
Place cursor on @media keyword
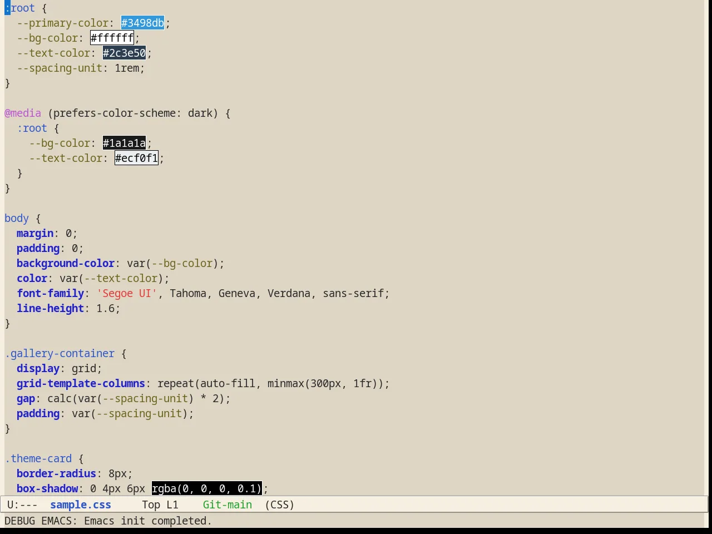[23, 113]
